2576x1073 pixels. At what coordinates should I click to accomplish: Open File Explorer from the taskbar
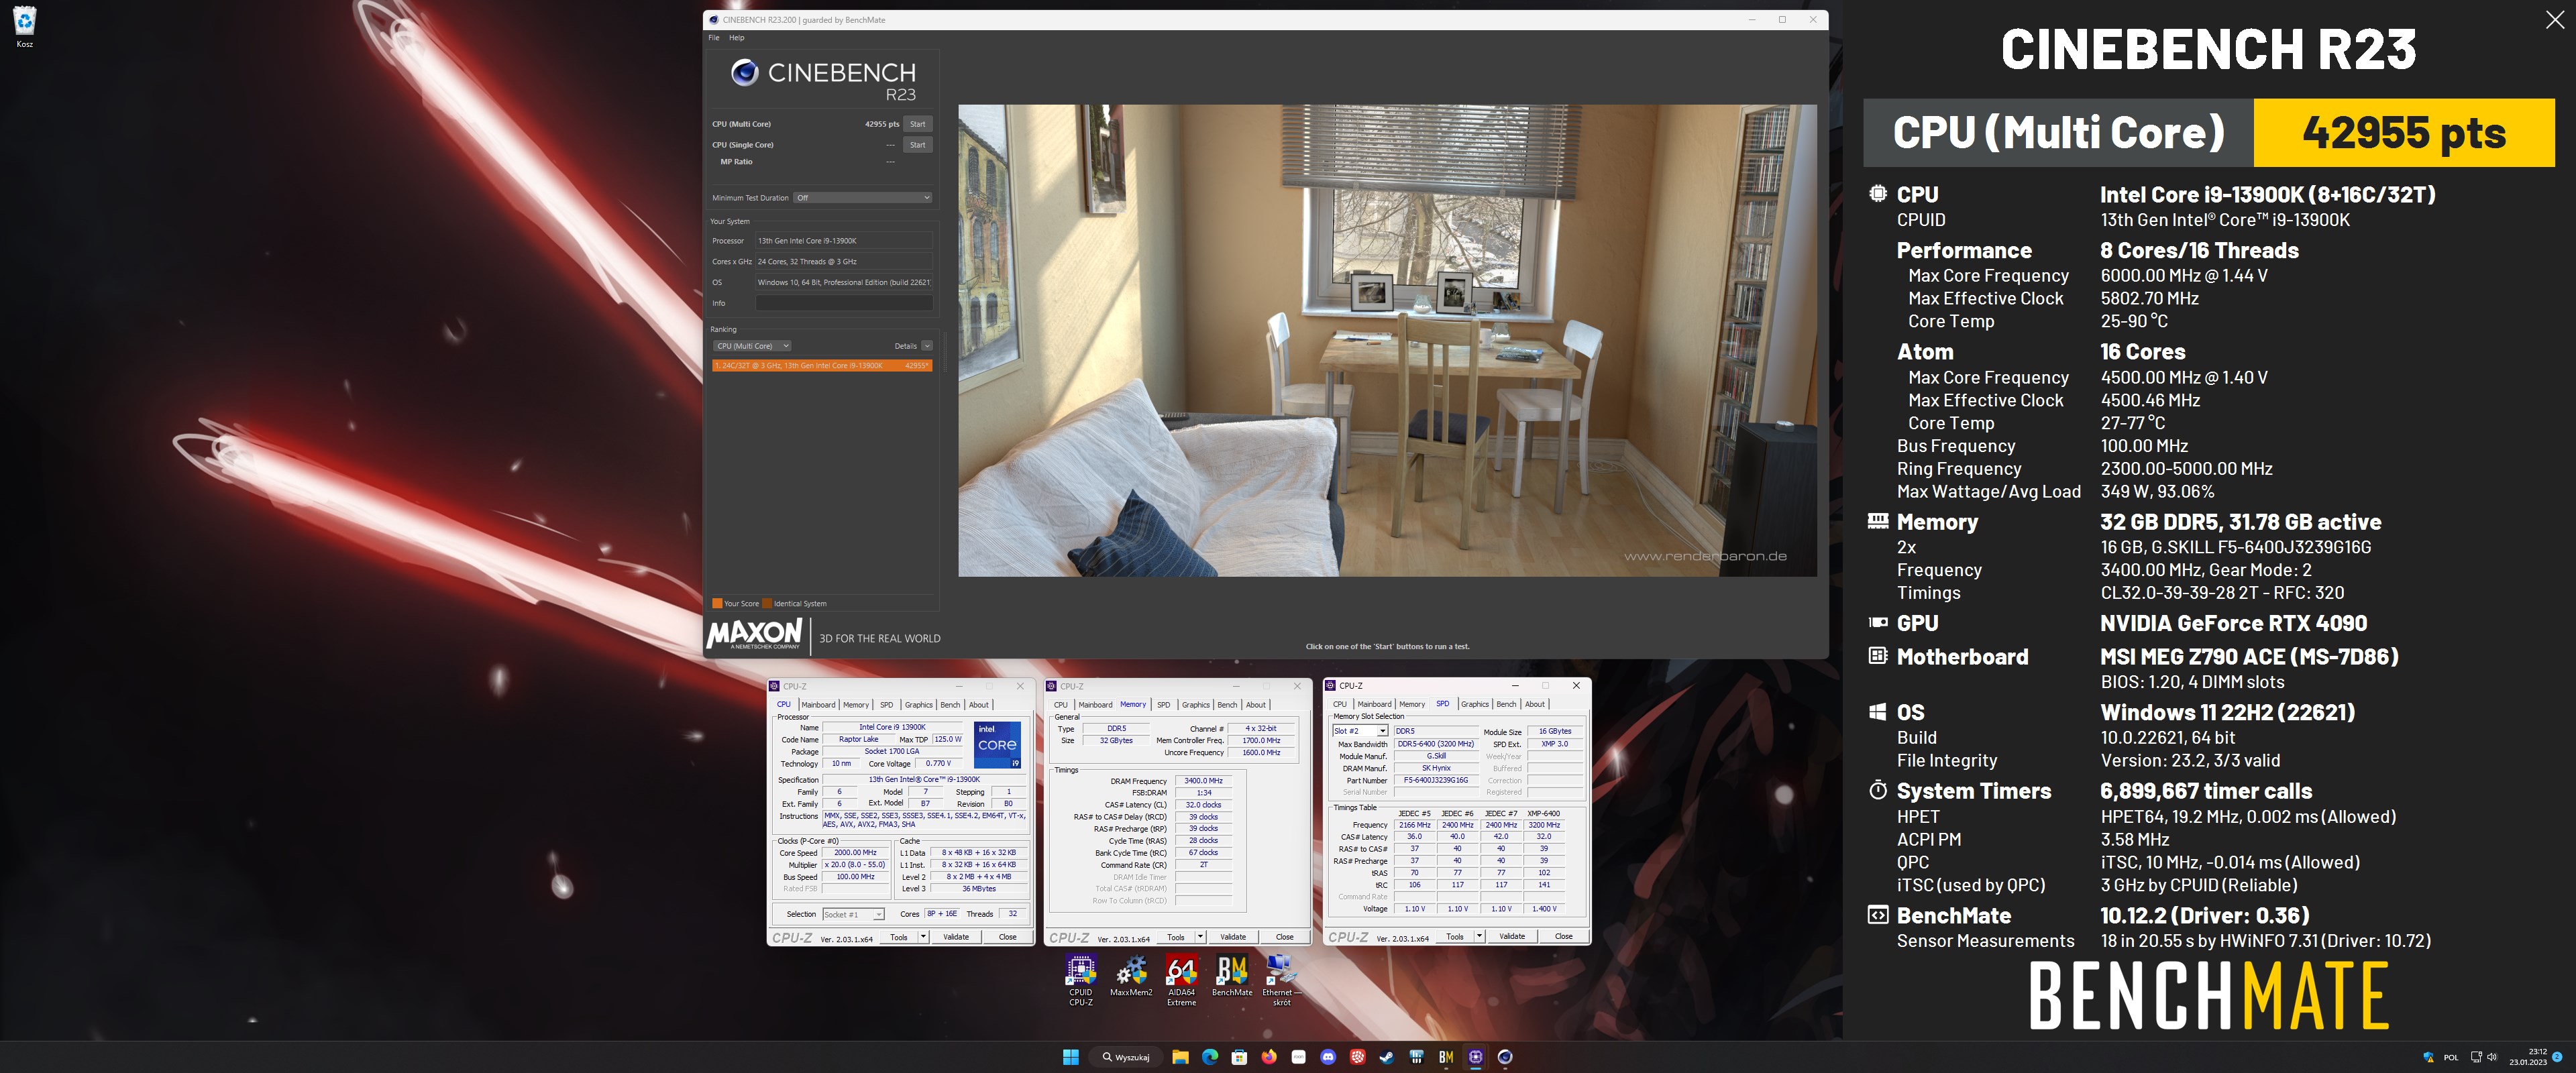tap(1180, 1057)
